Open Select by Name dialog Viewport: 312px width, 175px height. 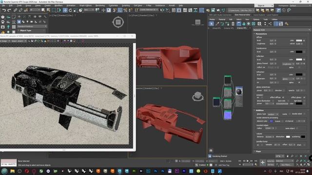point(48,10)
